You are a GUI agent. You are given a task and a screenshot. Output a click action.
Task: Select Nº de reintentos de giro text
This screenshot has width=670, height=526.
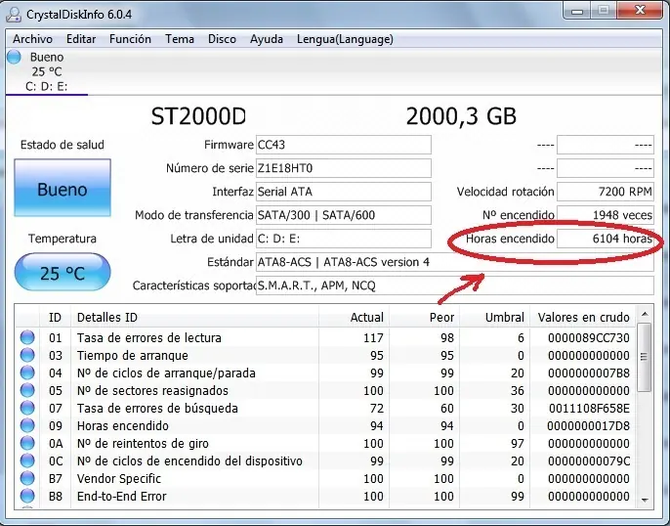(x=143, y=444)
